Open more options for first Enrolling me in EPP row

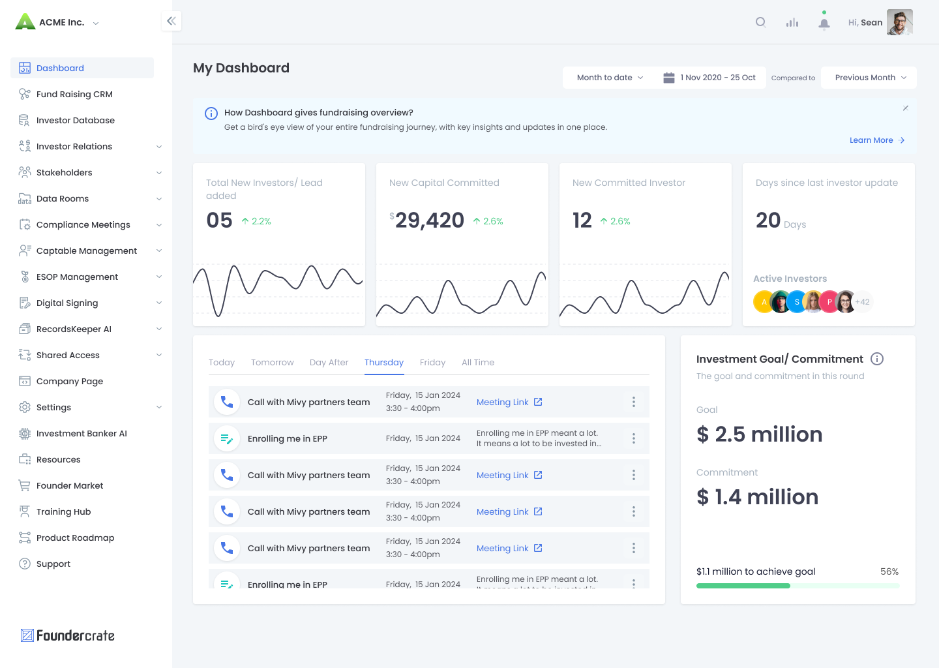coord(634,438)
